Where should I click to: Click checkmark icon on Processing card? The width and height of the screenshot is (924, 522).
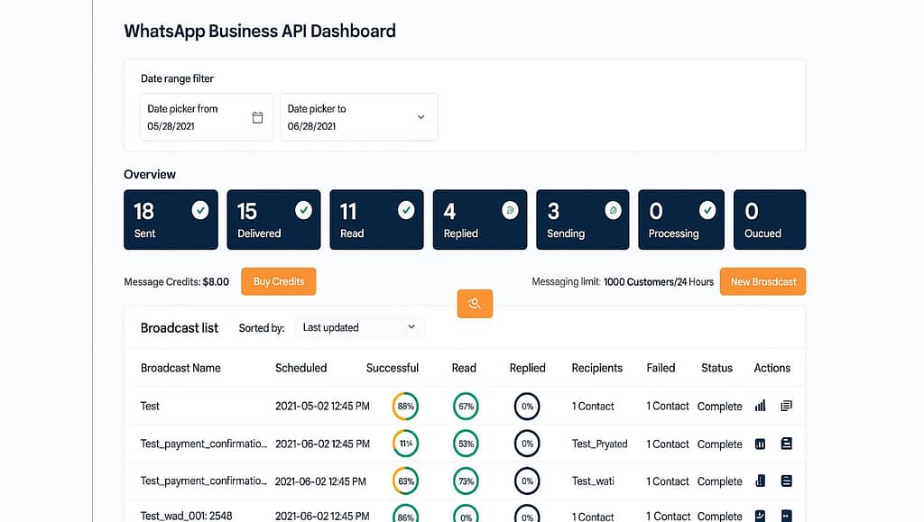click(x=707, y=210)
